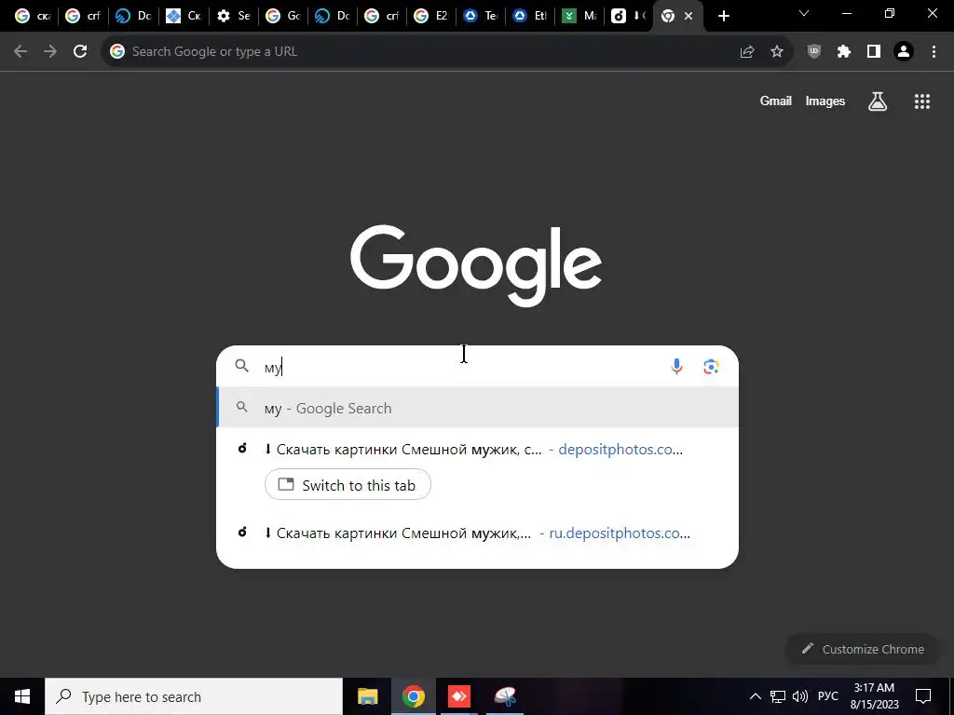Open Extensions puzzle piece menu
This screenshot has height=715, width=954.
(844, 52)
